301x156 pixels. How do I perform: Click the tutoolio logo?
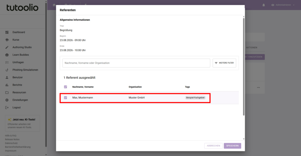[22, 8]
